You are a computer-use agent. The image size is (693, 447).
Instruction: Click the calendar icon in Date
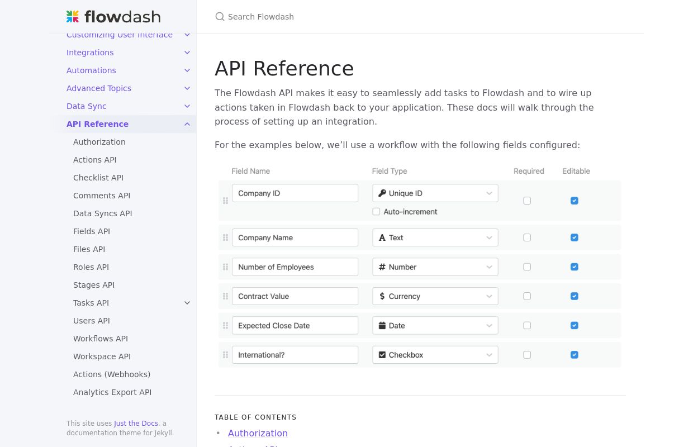point(382,326)
